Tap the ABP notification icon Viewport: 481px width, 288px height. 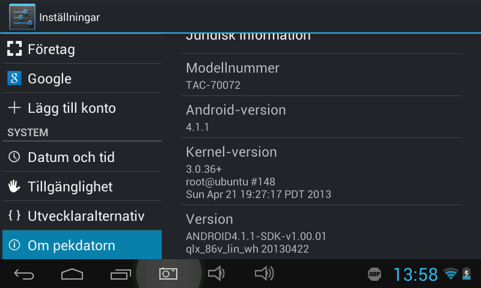coord(375,274)
